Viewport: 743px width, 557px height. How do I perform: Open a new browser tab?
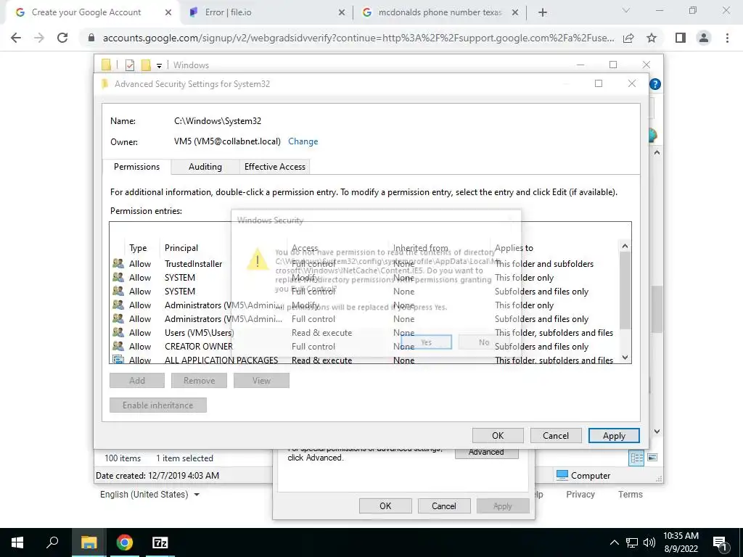click(543, 12)
